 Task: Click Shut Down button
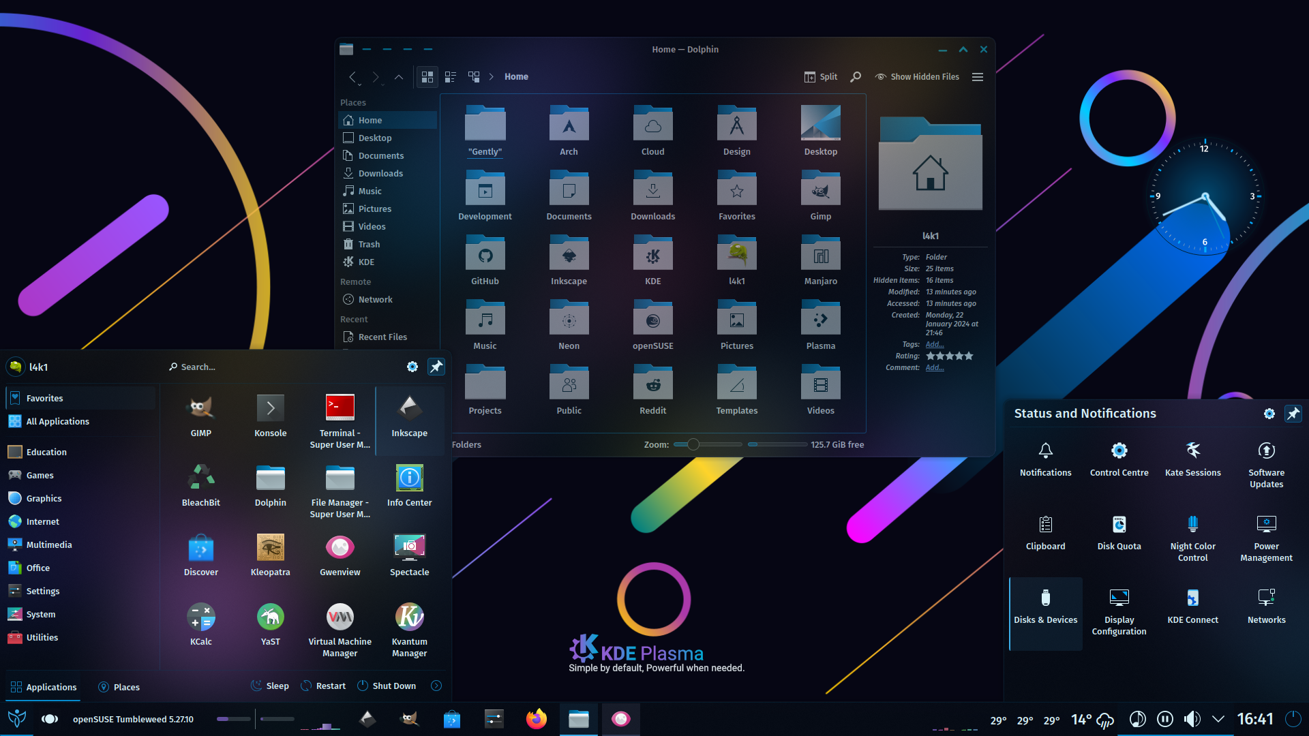pyautogui.click(x=387, y=686)
